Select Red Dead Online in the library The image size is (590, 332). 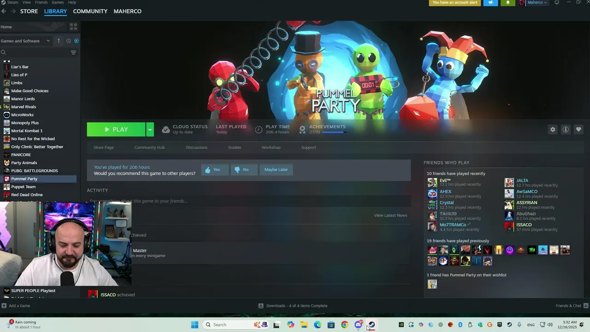[27, 195]
